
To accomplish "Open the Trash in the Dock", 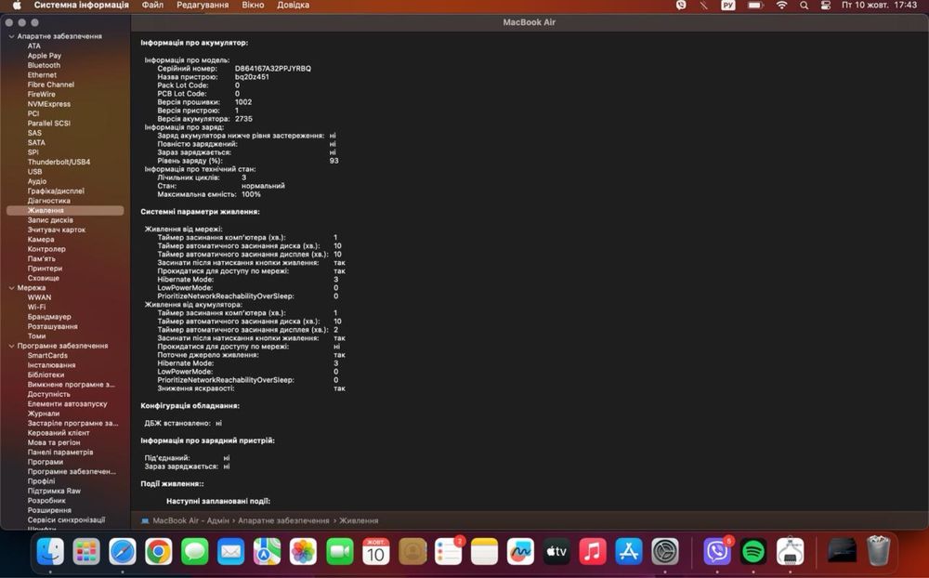I will tap(879, 552).
